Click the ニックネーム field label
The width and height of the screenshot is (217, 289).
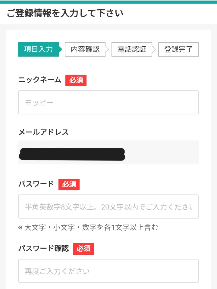[x=40, y=80]
